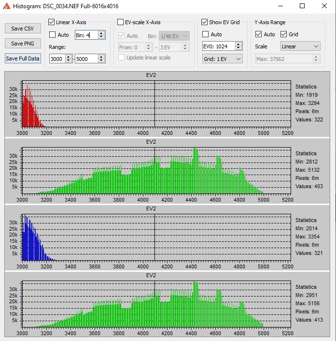Disable Auto in Y-Axis Range
The height and width of the screenshot is (341, 336).
point(258,34)
